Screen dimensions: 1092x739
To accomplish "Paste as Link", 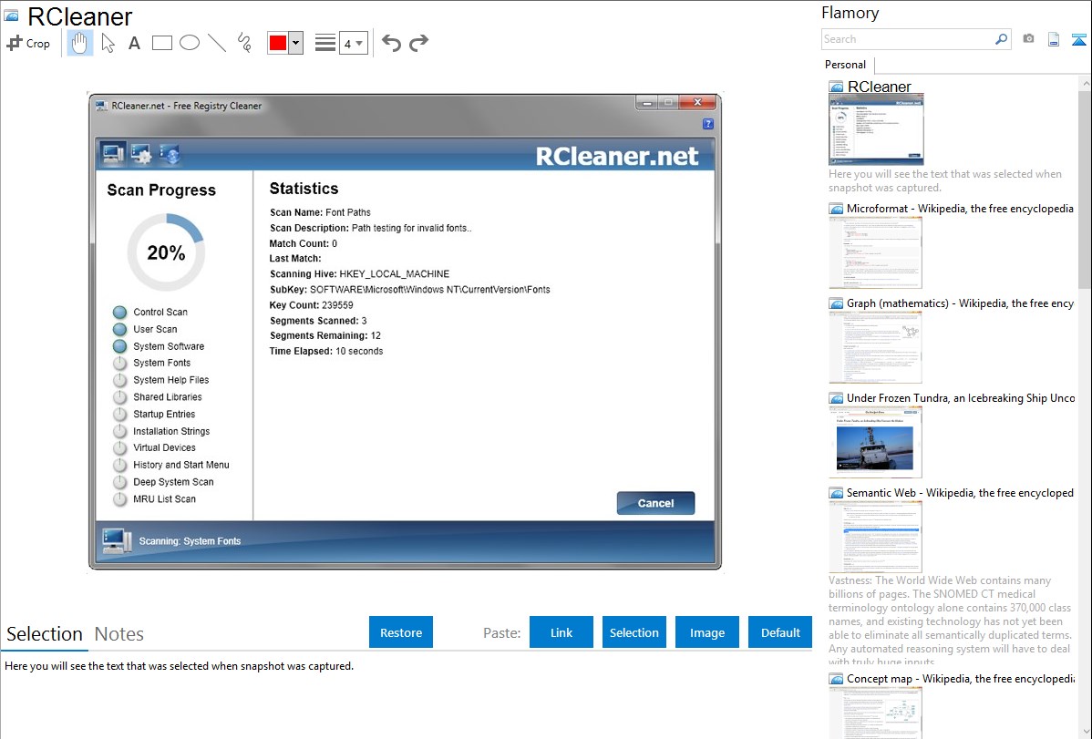I will pyautogui.click(x=561, y=631).
